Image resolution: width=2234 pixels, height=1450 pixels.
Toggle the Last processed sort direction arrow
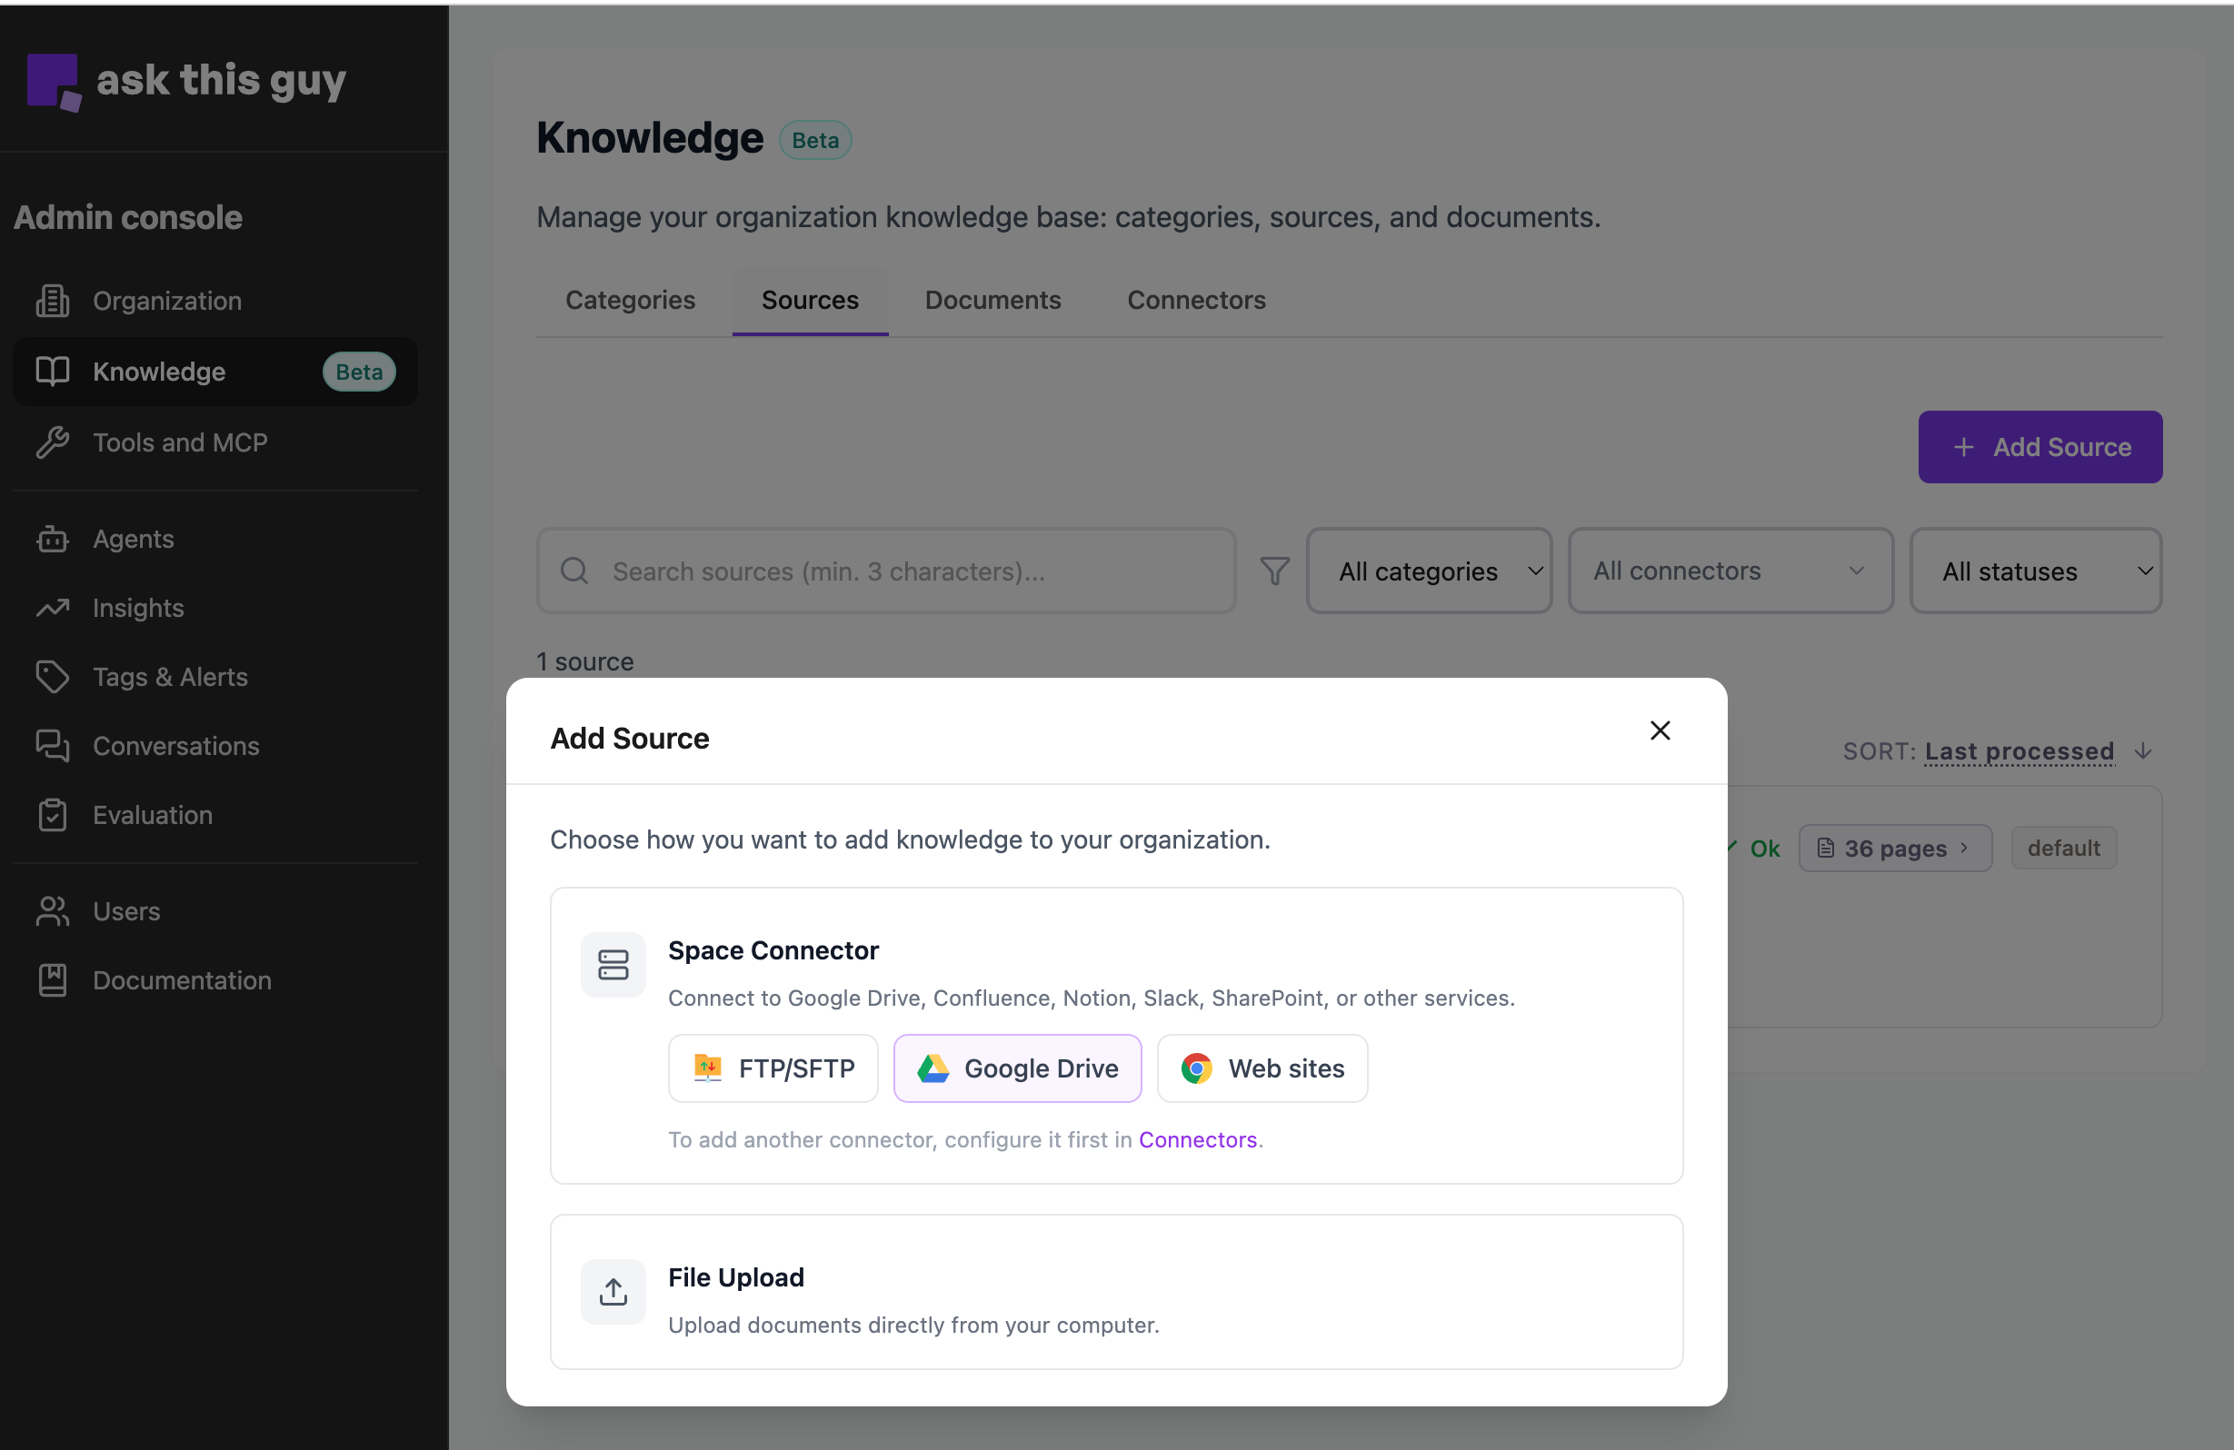pos(2143,750)
